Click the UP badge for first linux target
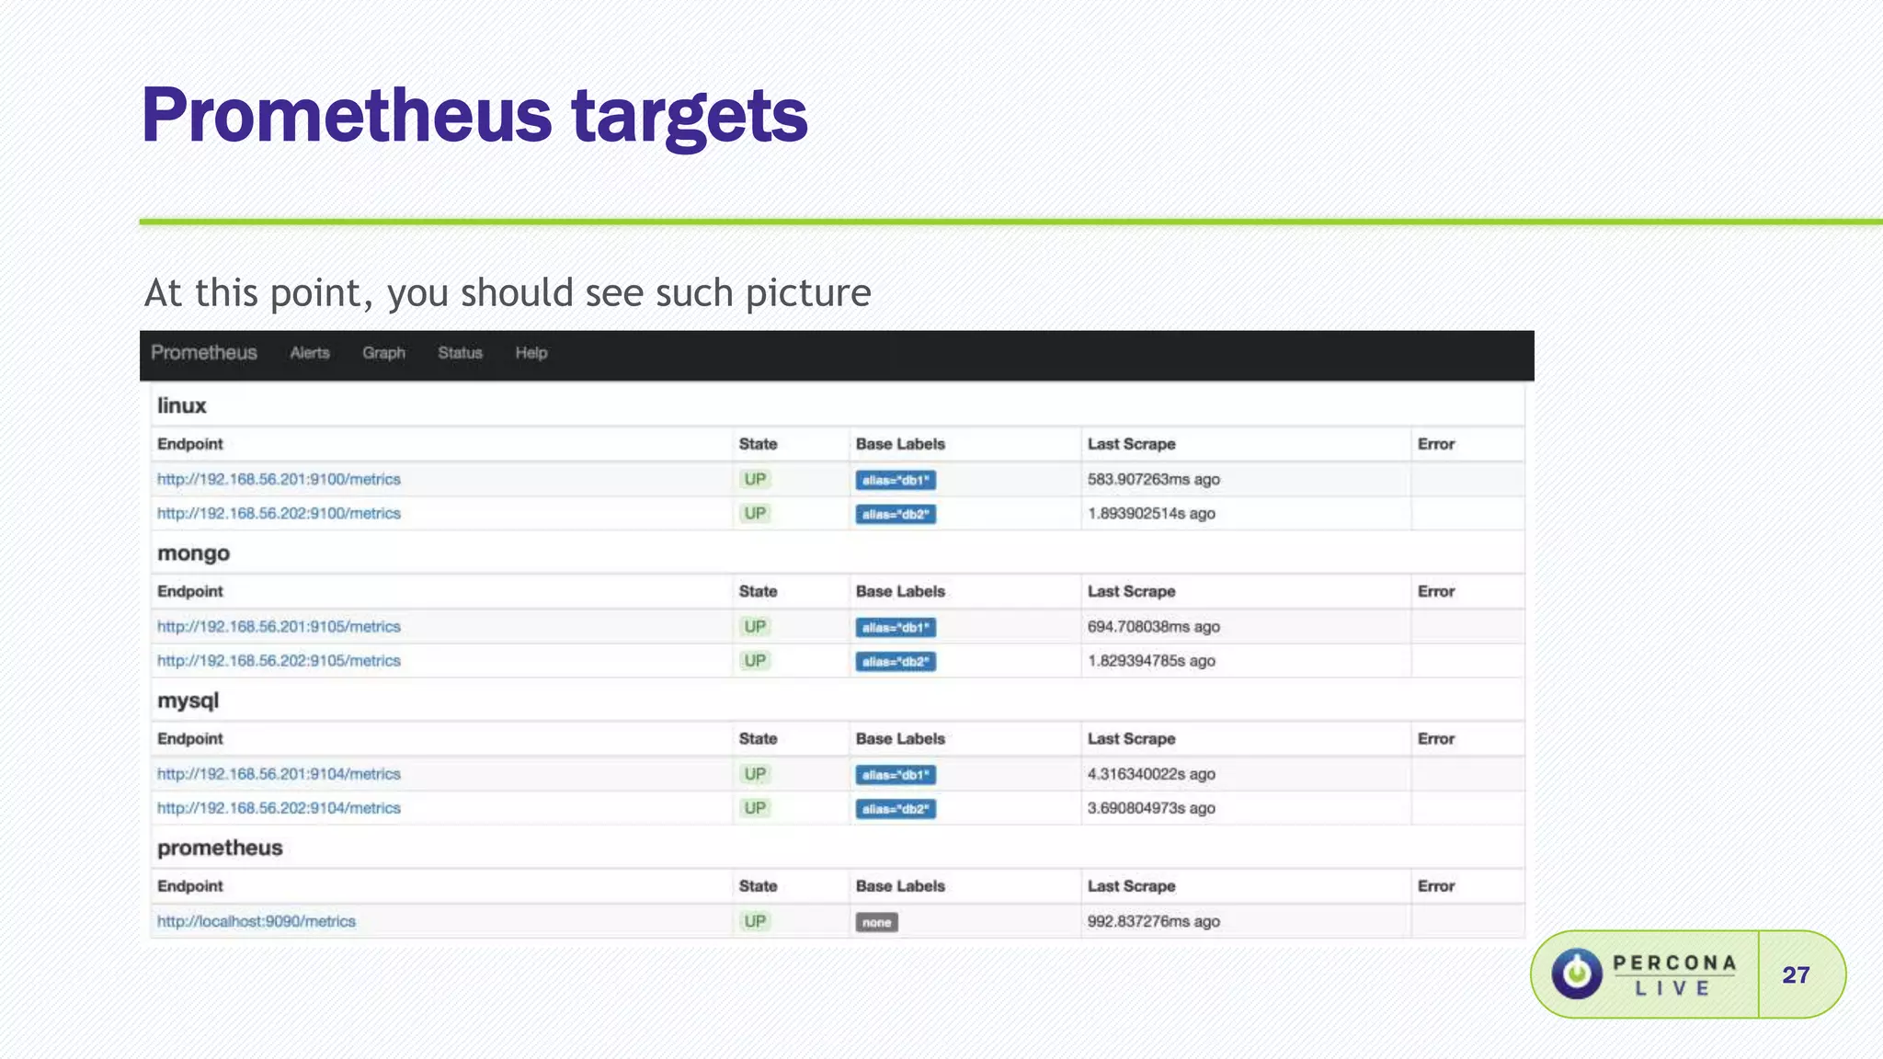 click(755, 479)
